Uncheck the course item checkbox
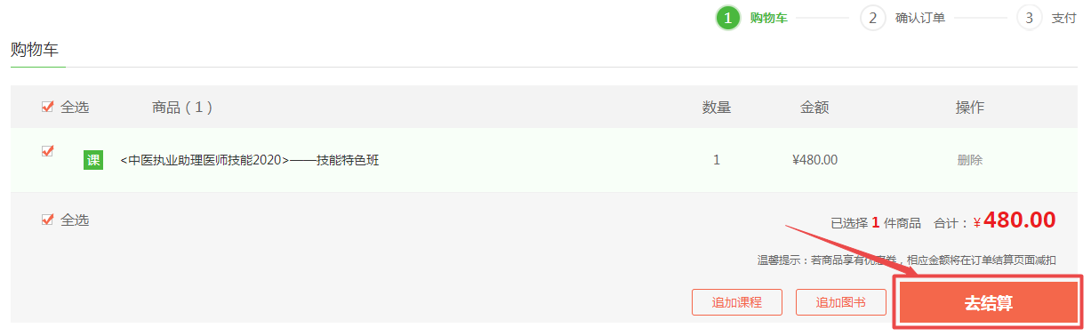The image size is (1091, 336). coord(48,151)
